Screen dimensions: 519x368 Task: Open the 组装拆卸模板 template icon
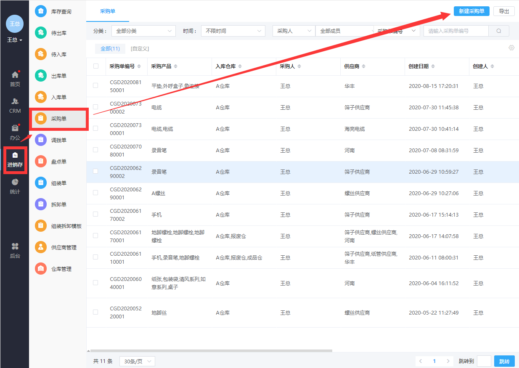pyautogui.click(x=41, y=226)
